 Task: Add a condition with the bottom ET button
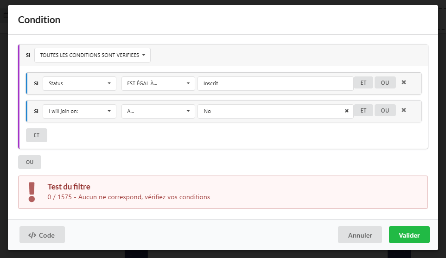[37, 135]
